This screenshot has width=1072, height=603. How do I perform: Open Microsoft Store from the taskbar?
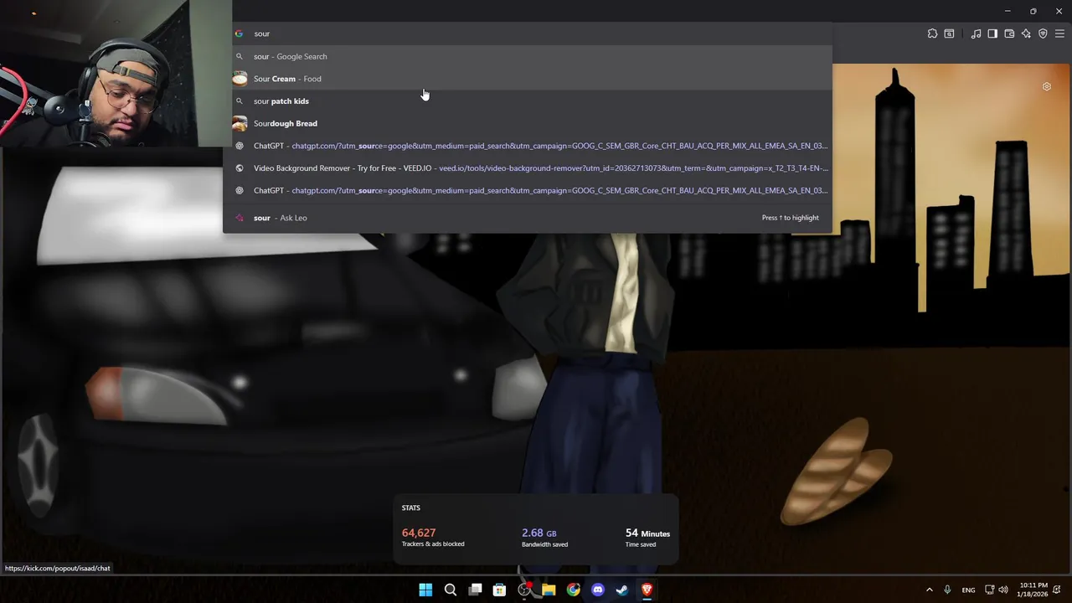click(x=499, y=590)
